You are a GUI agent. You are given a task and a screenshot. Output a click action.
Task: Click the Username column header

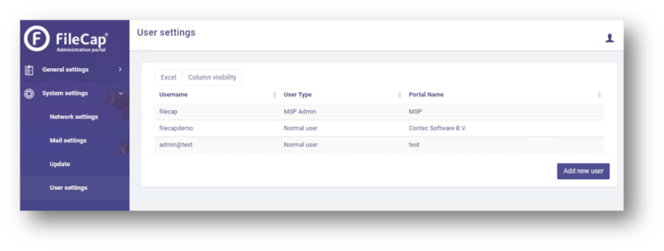(173, 95)
